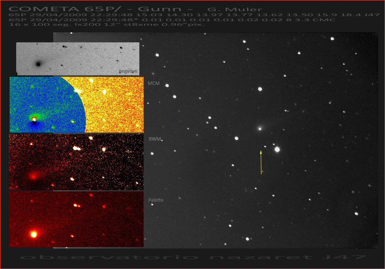Select the MCM false-color inset image

(76, 105)
